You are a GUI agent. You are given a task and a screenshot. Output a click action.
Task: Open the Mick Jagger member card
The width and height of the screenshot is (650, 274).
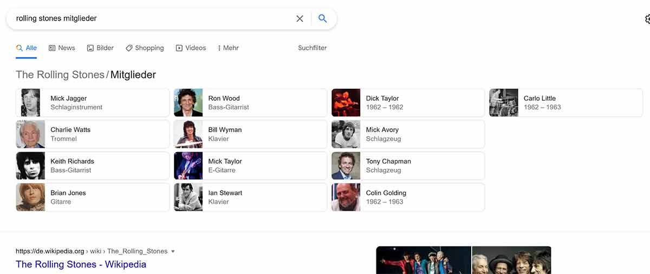[x=93, y=102]
